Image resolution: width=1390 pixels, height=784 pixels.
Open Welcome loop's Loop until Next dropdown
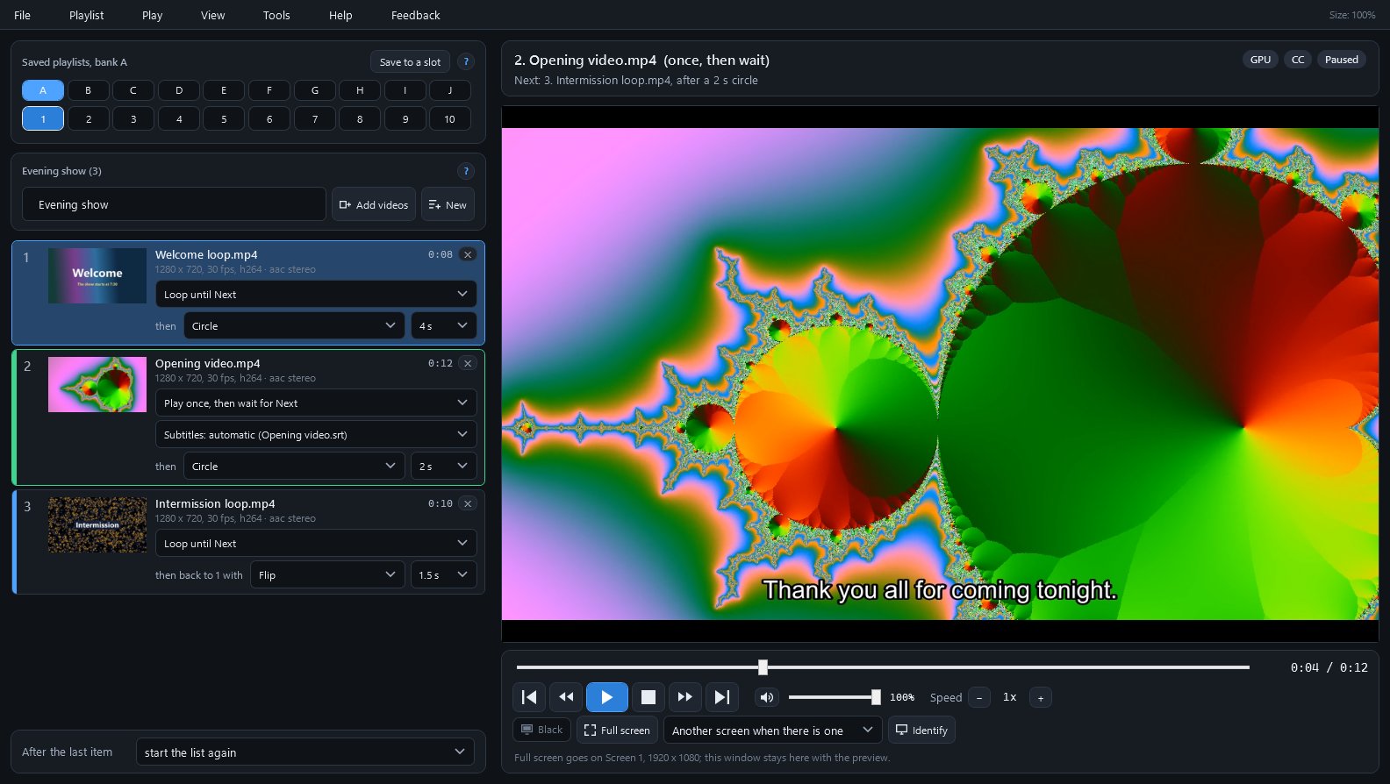coord(316,294)
